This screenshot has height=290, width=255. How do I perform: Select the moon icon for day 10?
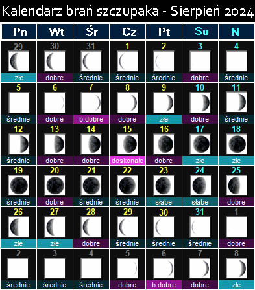point(200,103)
